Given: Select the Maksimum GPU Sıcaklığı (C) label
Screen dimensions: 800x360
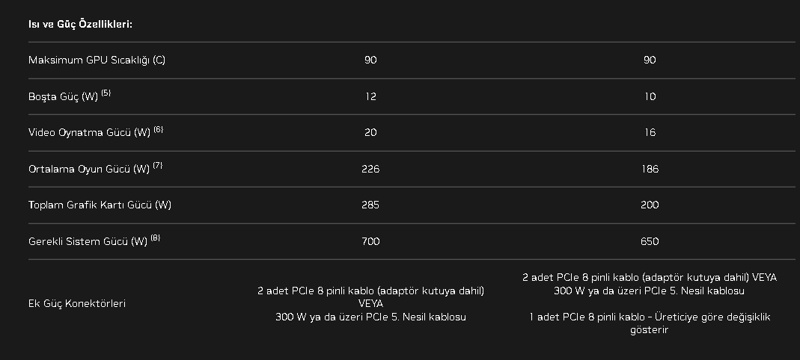Looking at the screenshot, I should pyautogui.click(x=97, y=60).
